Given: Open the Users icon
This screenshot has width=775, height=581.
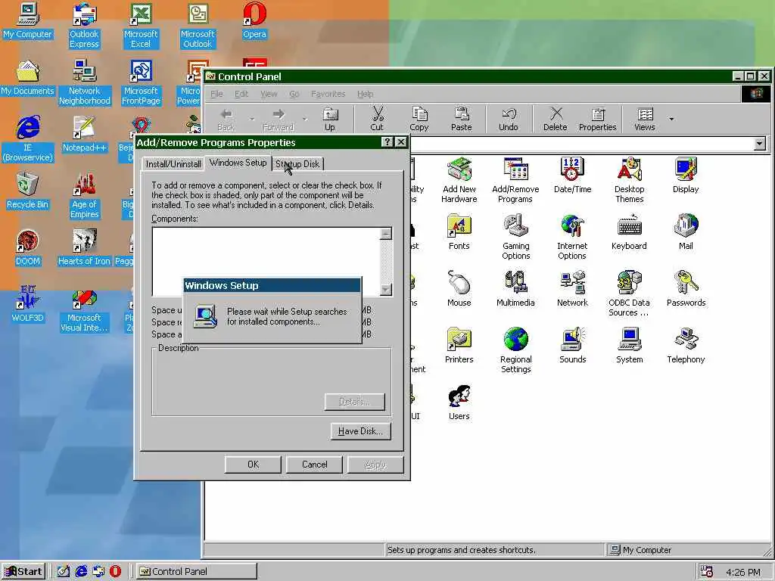Looking at the screenshot, I should (459, 402).
